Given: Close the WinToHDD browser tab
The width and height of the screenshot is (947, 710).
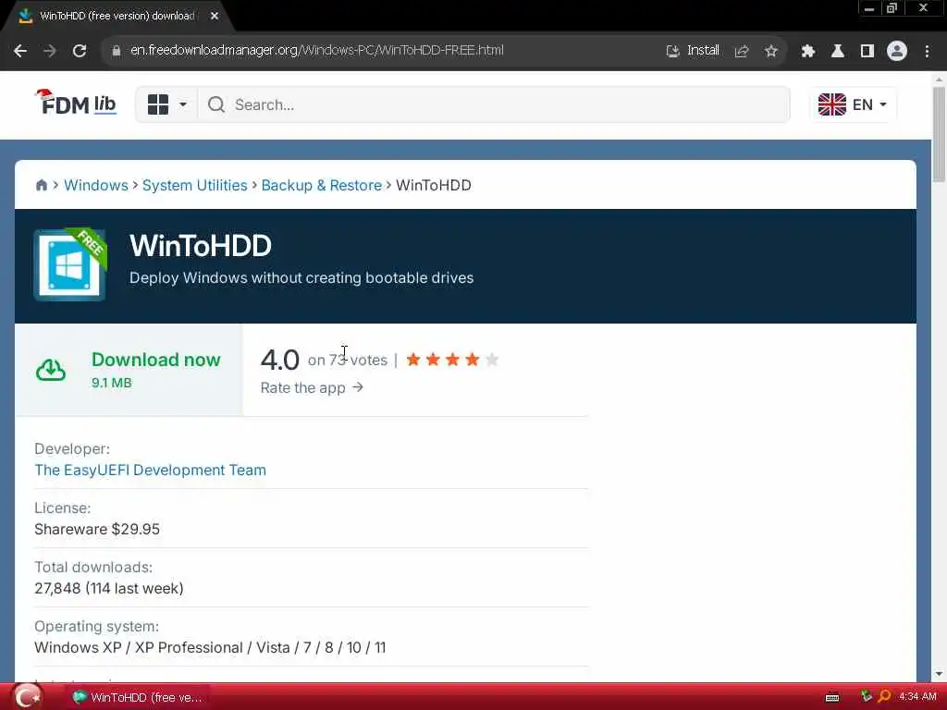Looking at the screenshot, I should pos(215,17).
